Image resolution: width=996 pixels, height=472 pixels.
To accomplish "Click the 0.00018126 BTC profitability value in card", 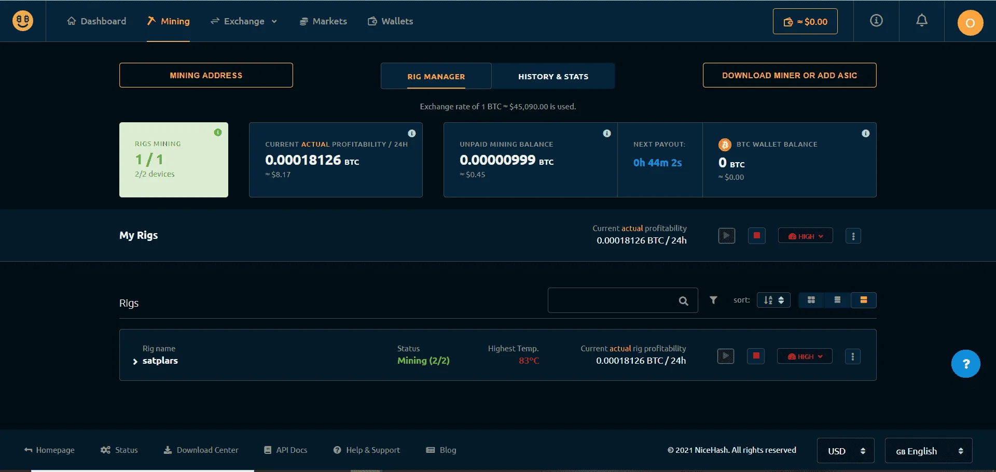I will 312,160.
